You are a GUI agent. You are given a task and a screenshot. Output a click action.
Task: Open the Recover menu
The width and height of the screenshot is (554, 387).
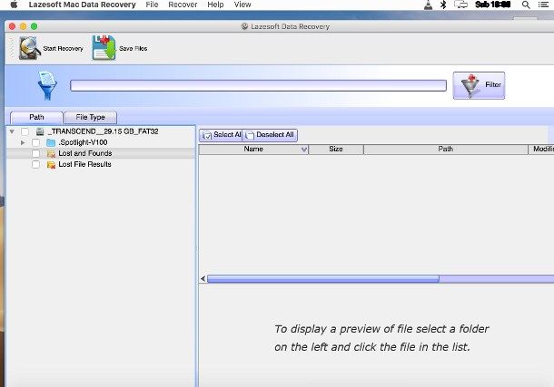[x=183, y=5]
